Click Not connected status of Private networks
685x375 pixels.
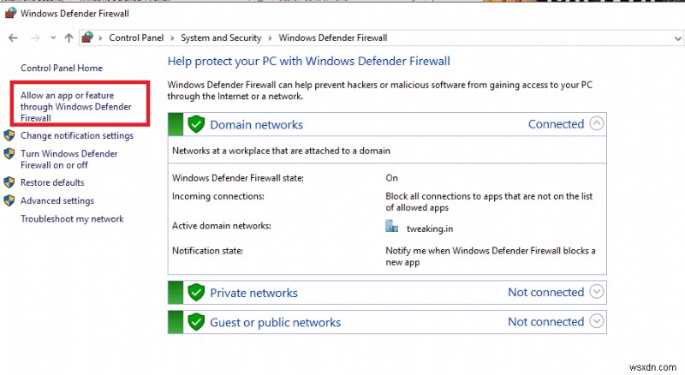[546, 292]
